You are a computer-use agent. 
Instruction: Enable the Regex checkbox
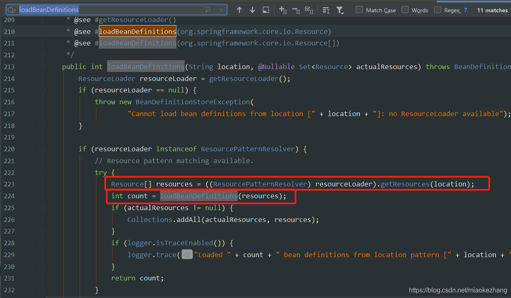point(437,10)
